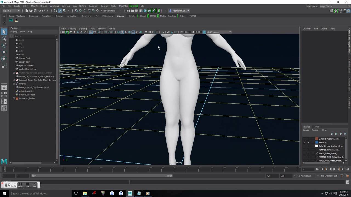Open the viewport Shading menu
This screenshot has width=351, height=197.
pos(72,28)
